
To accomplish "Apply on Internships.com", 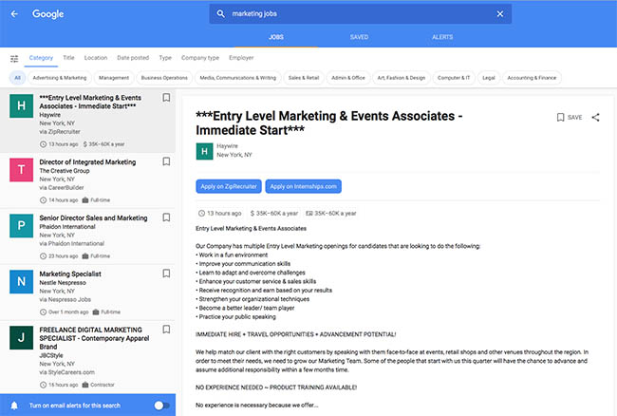I will [304, 186].
